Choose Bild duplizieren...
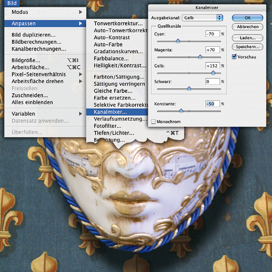Viewport: 272px width, 272px height. tap(34, 35)
